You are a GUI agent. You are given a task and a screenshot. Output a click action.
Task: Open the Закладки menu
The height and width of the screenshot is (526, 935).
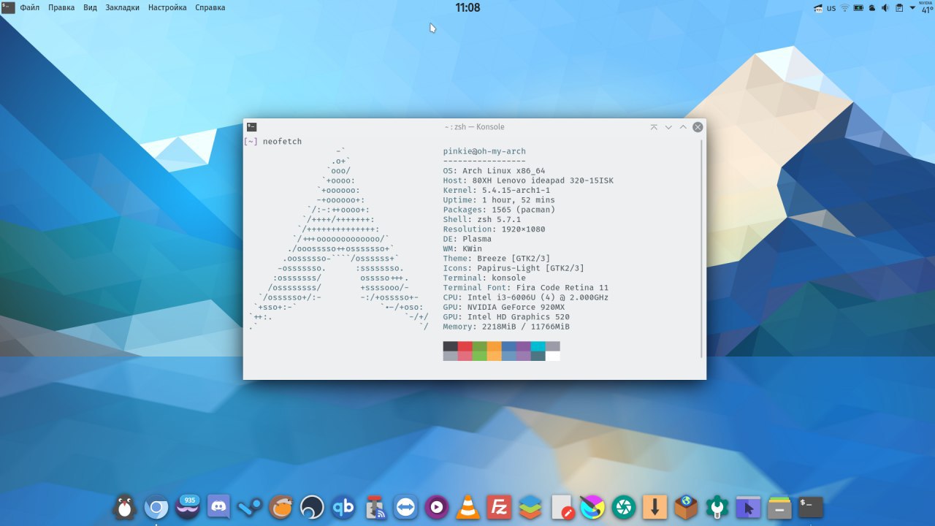[122, 7]
